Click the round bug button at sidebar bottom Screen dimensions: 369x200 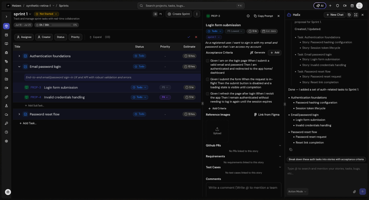point(8,192)
